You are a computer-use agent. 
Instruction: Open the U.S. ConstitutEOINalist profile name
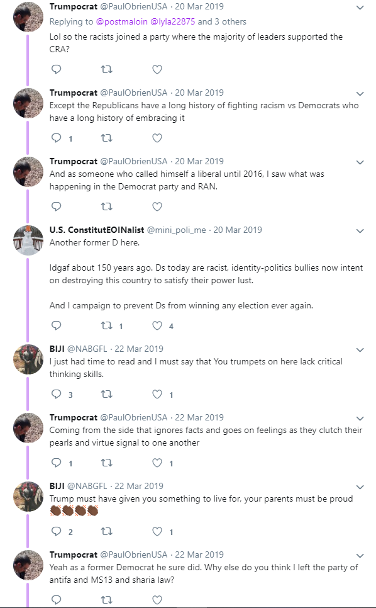point(97,230)
